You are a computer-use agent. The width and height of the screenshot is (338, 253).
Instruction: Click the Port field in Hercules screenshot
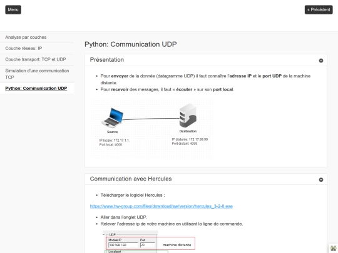tap(148, 245)
